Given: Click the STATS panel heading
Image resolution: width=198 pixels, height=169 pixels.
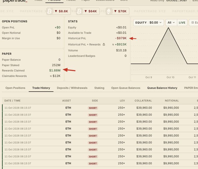Looking at the screenshot, I should pos(73,21).
